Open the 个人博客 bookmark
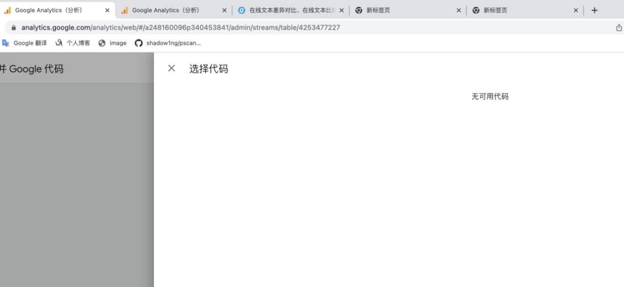 73,43
